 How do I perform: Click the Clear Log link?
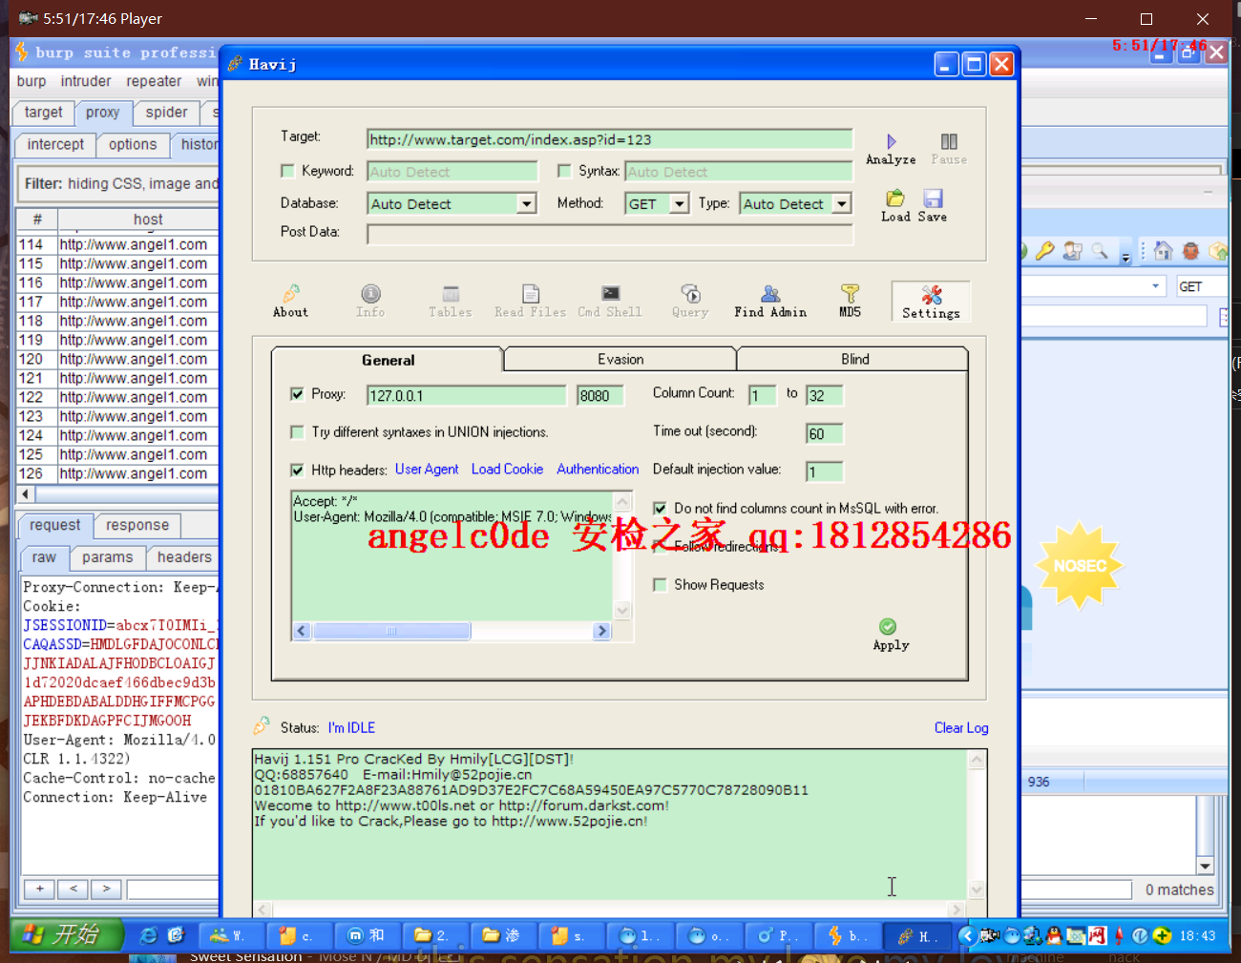tap(961, 727)
